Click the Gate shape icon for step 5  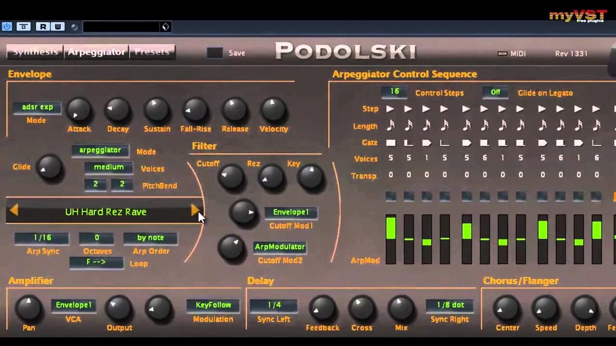click(x=466, y=143)
